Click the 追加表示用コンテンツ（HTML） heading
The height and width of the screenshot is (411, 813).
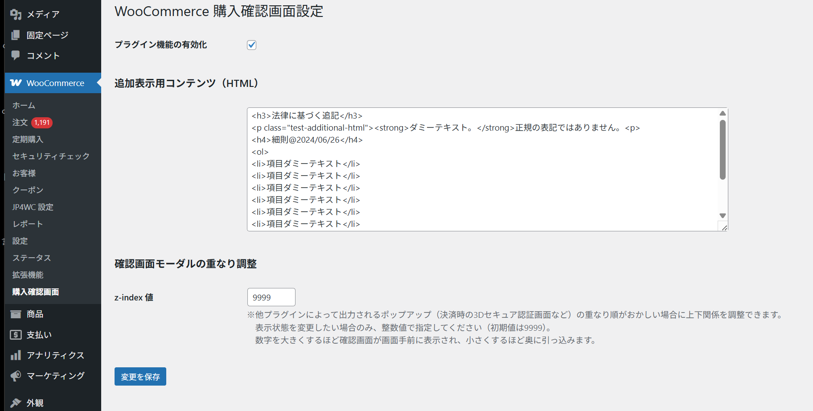pos(187,83)
